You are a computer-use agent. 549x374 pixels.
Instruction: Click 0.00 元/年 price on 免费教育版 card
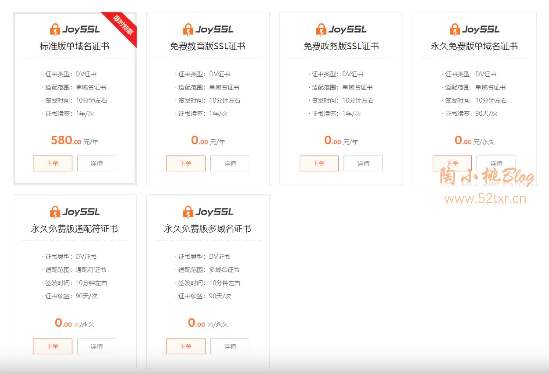point(208,140)
